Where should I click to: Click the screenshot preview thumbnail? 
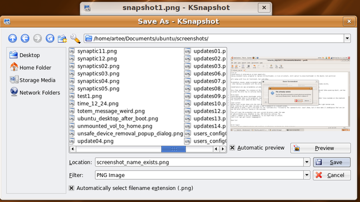pos(290,94)
